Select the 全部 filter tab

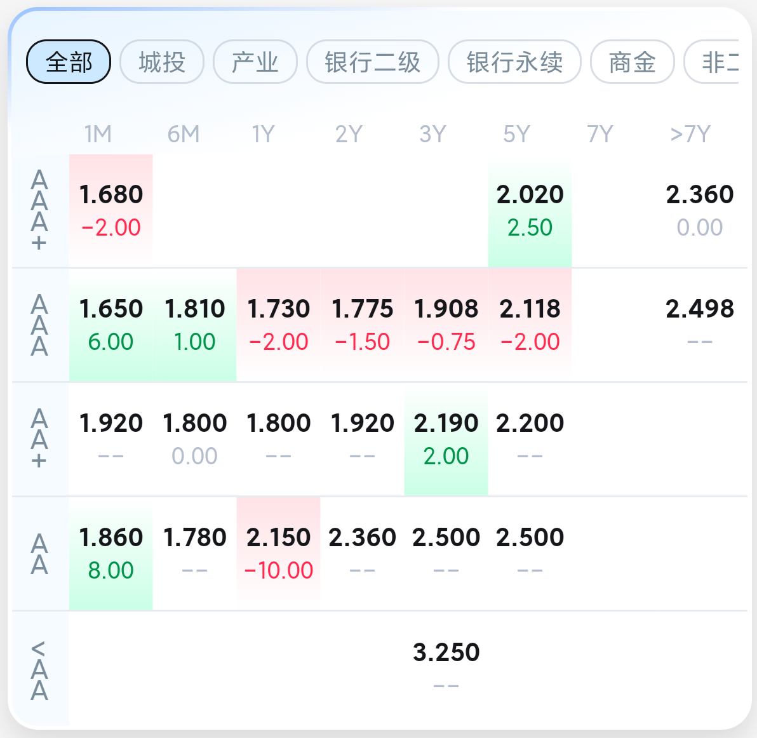(69, 62)
